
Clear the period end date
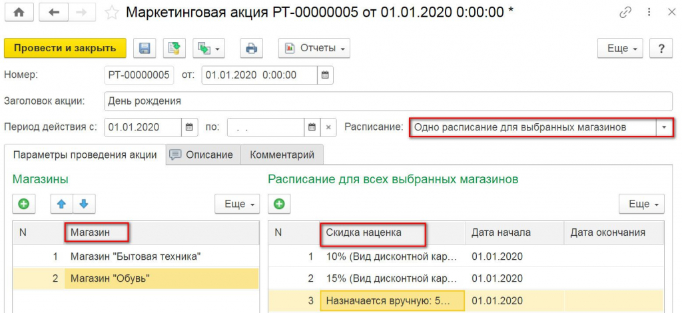point(328,127)
